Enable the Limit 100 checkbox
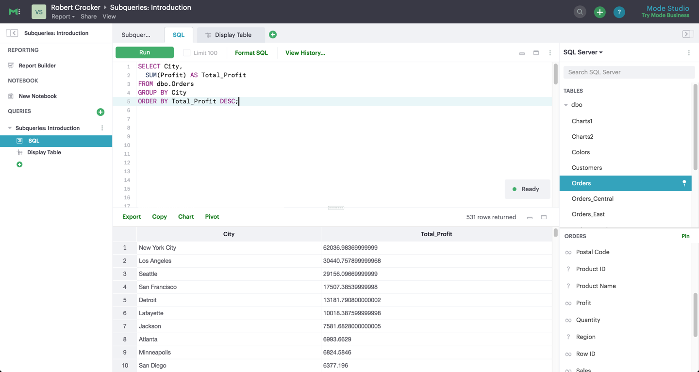This screenshot has width=699, height=372. 186,52
